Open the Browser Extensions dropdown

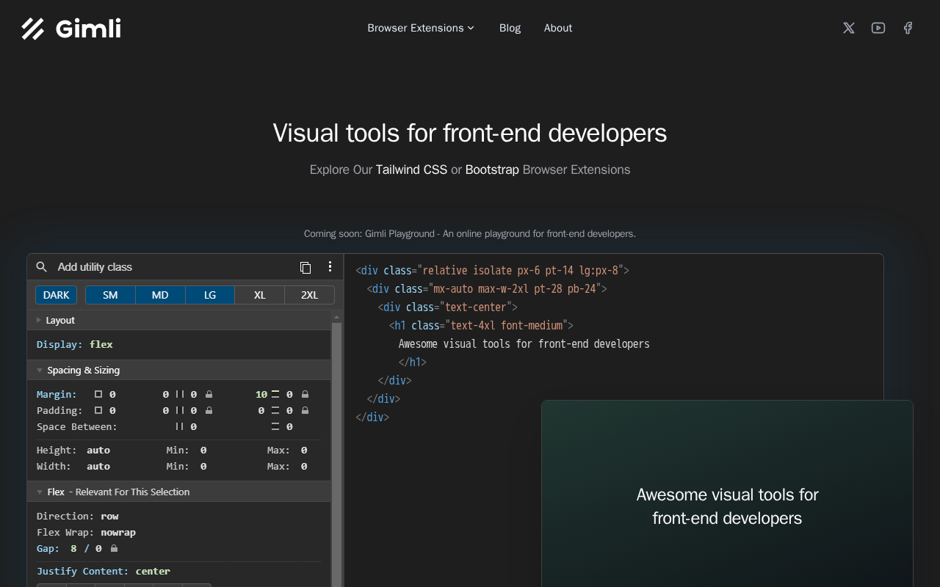coord(421,28)
